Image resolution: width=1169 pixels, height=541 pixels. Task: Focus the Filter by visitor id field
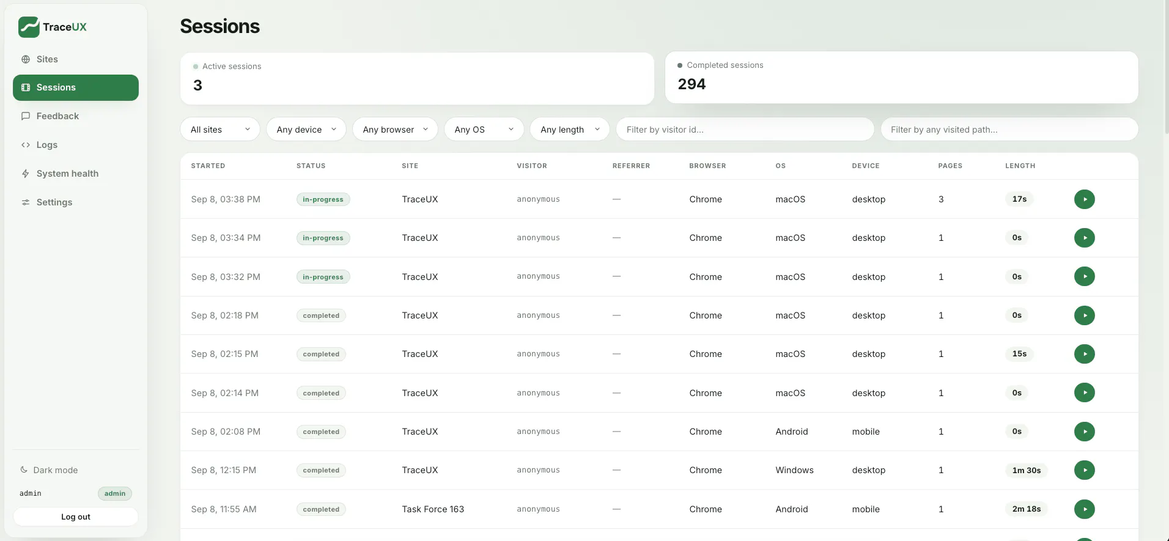745,130
